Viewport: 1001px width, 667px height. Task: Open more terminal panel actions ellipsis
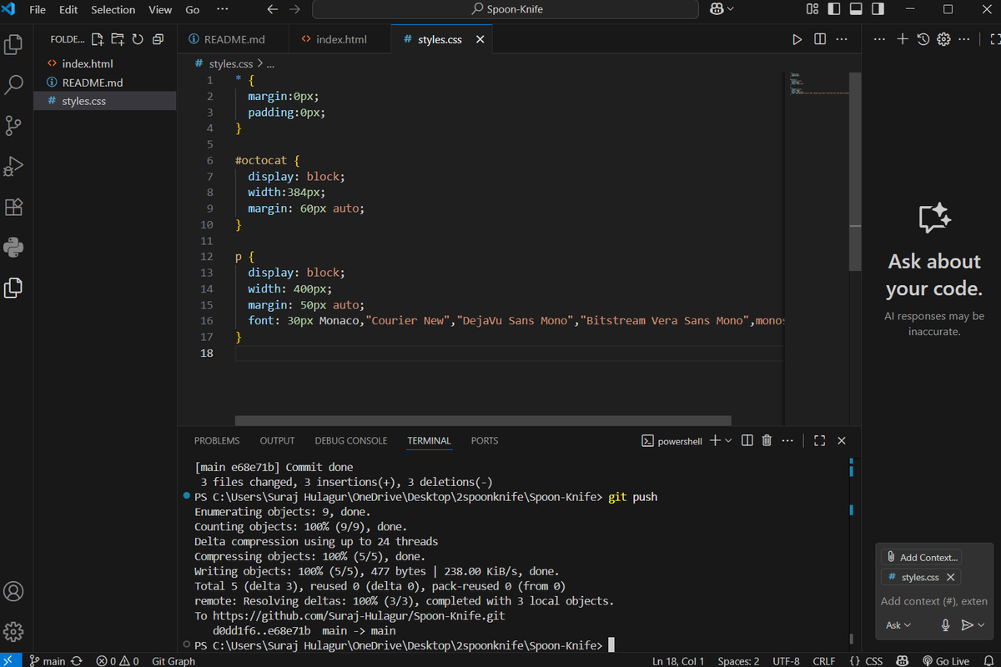788,440
